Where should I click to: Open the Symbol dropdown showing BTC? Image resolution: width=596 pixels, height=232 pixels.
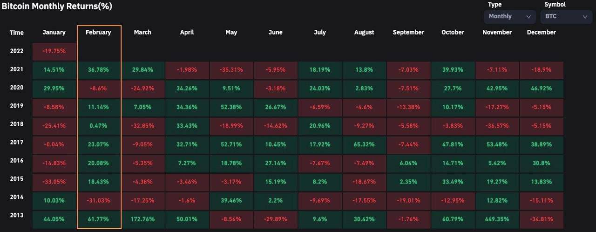tap(566, 16)
